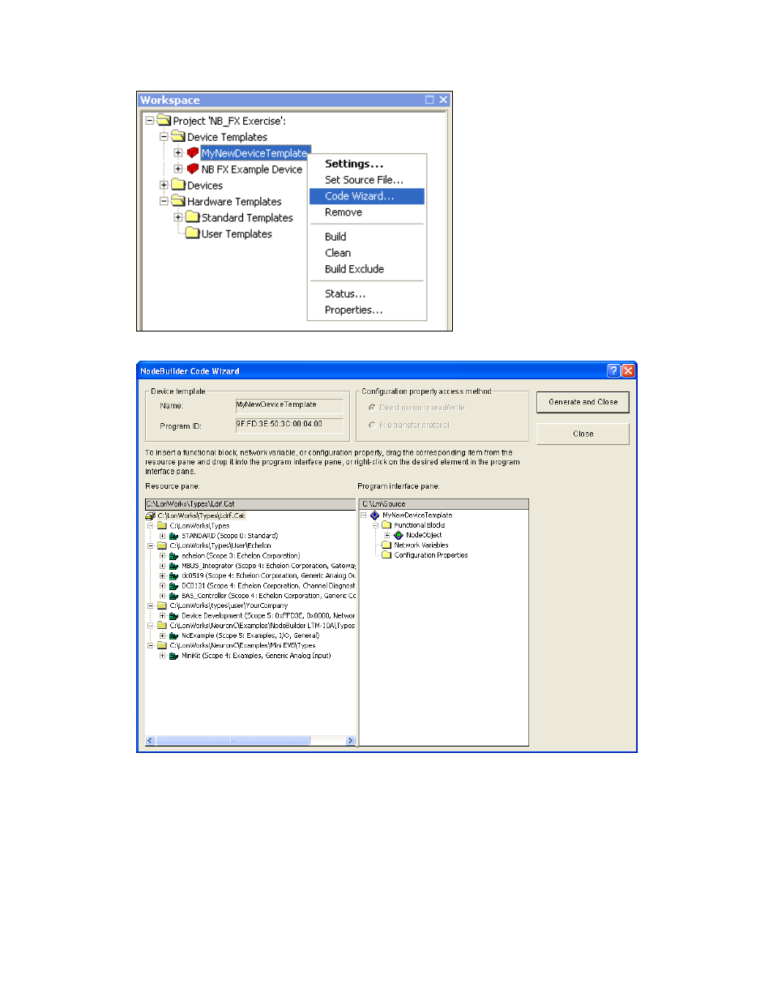Open Code Wizard help question-mark button
The width and height of the screenshot is (773, 1001).
click(x=613, y=370)
